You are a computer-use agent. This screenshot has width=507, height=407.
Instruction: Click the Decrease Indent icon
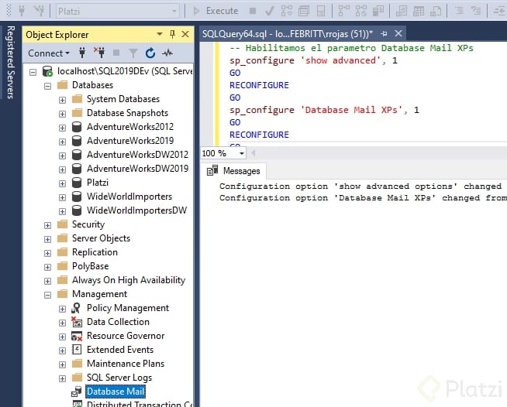(500, 11)
